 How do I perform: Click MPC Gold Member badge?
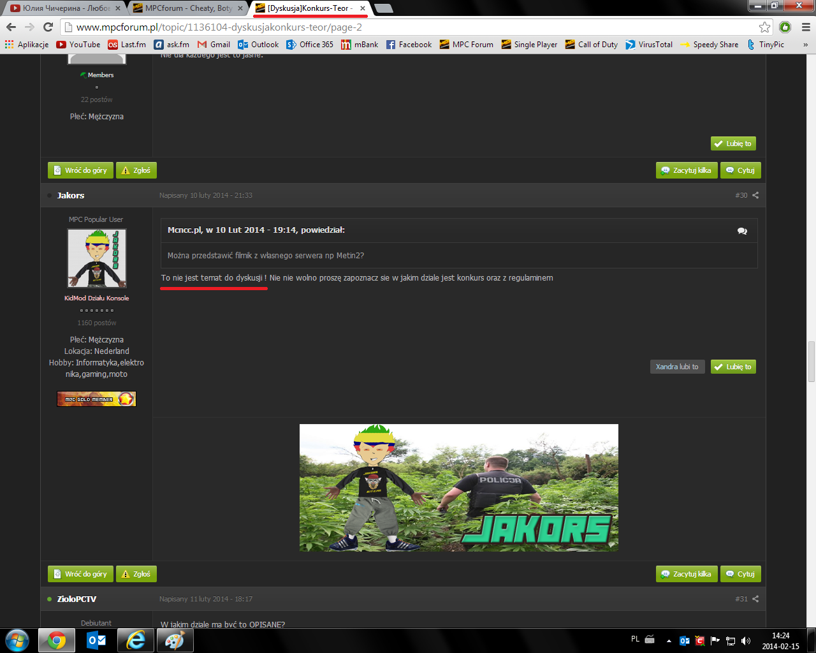coord(96,399)
